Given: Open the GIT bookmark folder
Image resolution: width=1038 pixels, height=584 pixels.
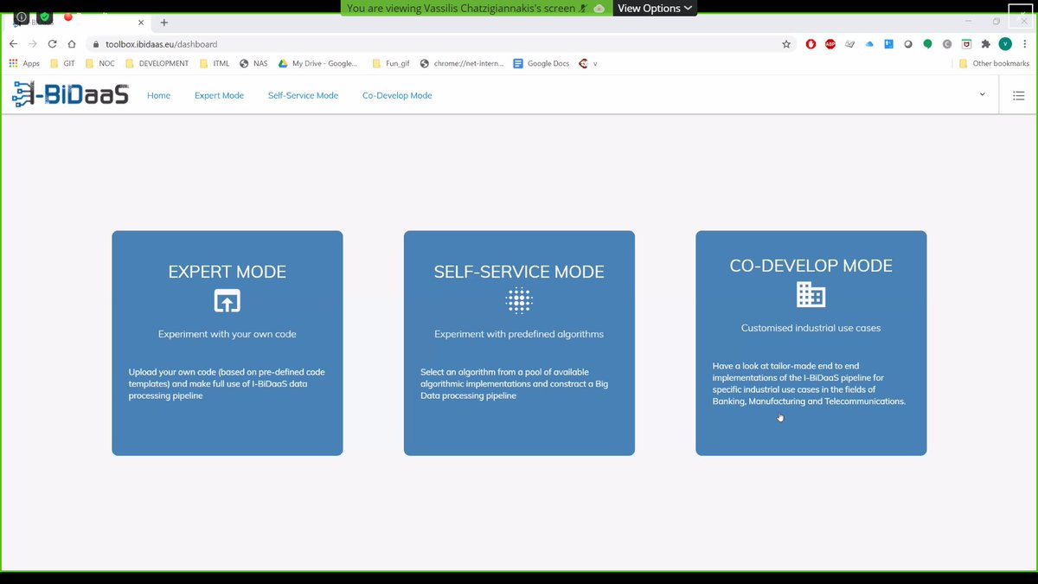Looking at the screenshot, I should [63, 63].
